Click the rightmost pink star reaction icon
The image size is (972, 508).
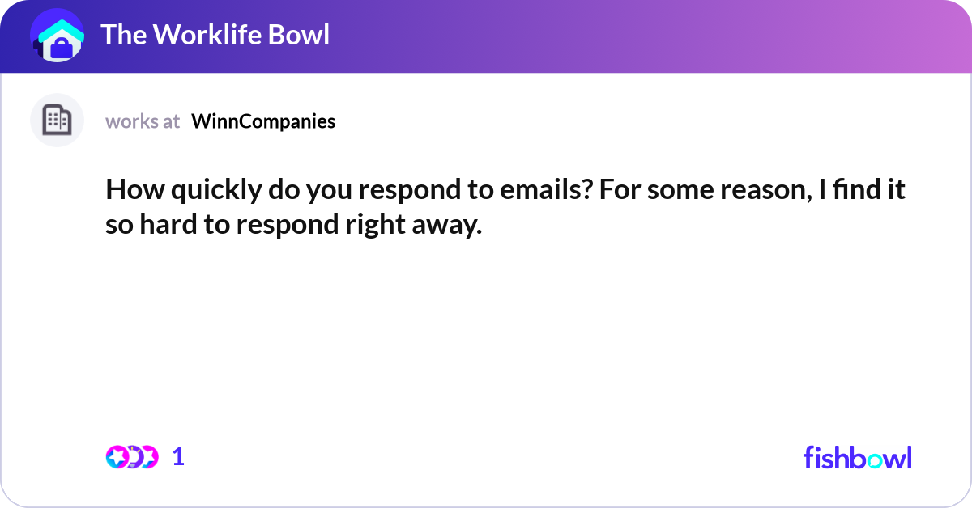(150, 456)
